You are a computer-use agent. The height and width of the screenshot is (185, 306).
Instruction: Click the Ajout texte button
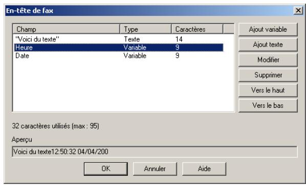[x=268, y=44]
